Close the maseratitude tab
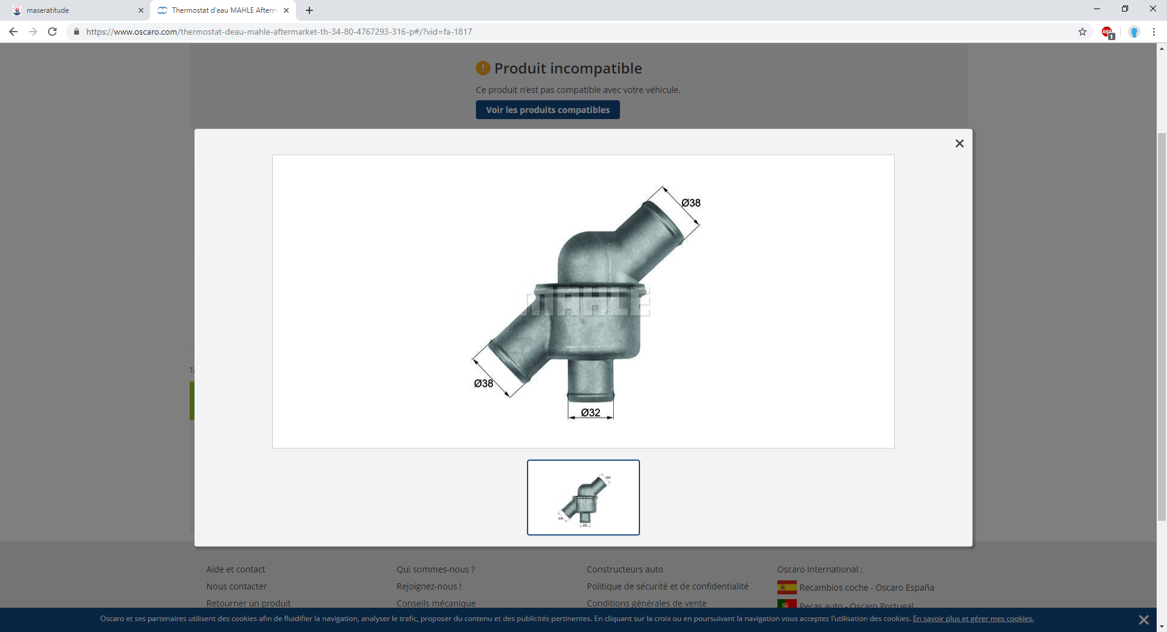This screenshot has height=632, width=1167. [141, 10]
